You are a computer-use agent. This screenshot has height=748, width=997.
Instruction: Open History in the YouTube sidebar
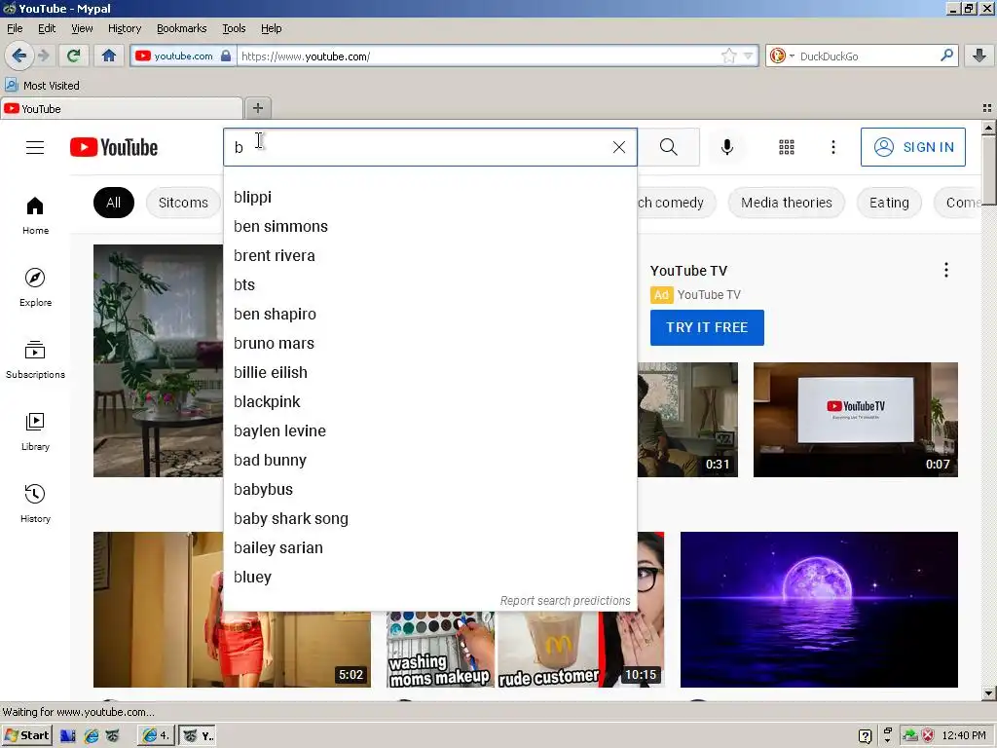coord(35,505)
